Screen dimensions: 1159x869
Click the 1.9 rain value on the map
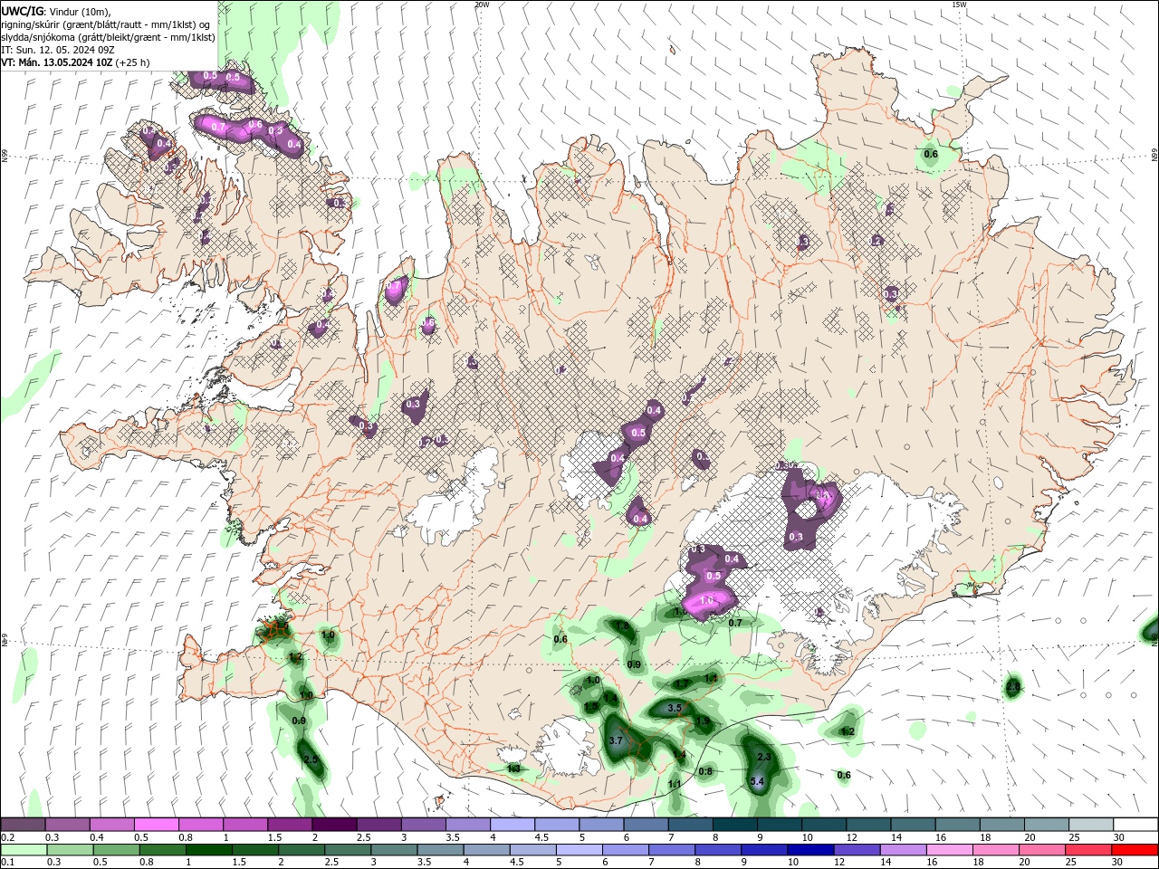click(x=703, y=721)
